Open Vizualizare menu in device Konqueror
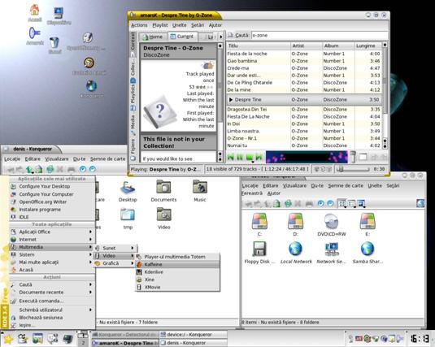 (294, 185)
